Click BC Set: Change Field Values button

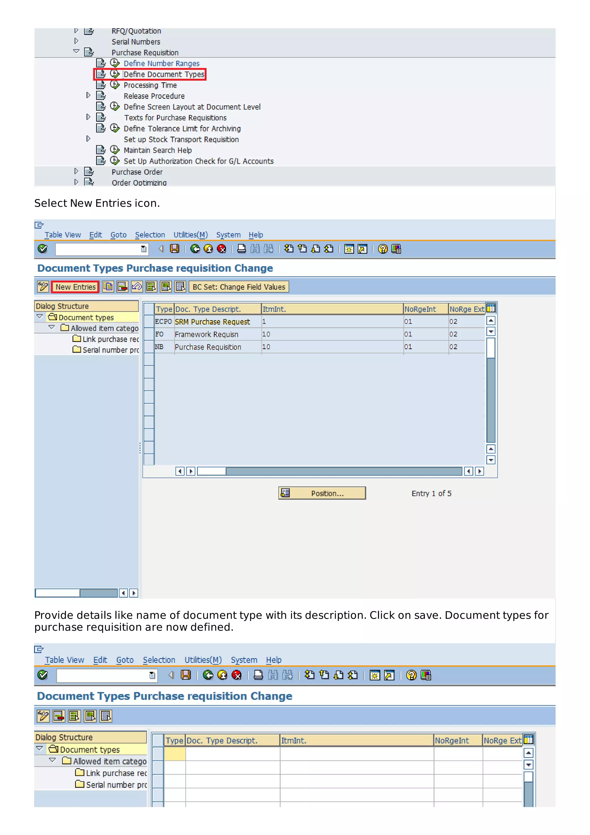pyautogui.click(x=239, y=287)
